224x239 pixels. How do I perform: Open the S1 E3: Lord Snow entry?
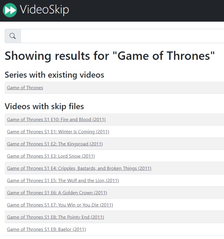[x=51, y=156]
